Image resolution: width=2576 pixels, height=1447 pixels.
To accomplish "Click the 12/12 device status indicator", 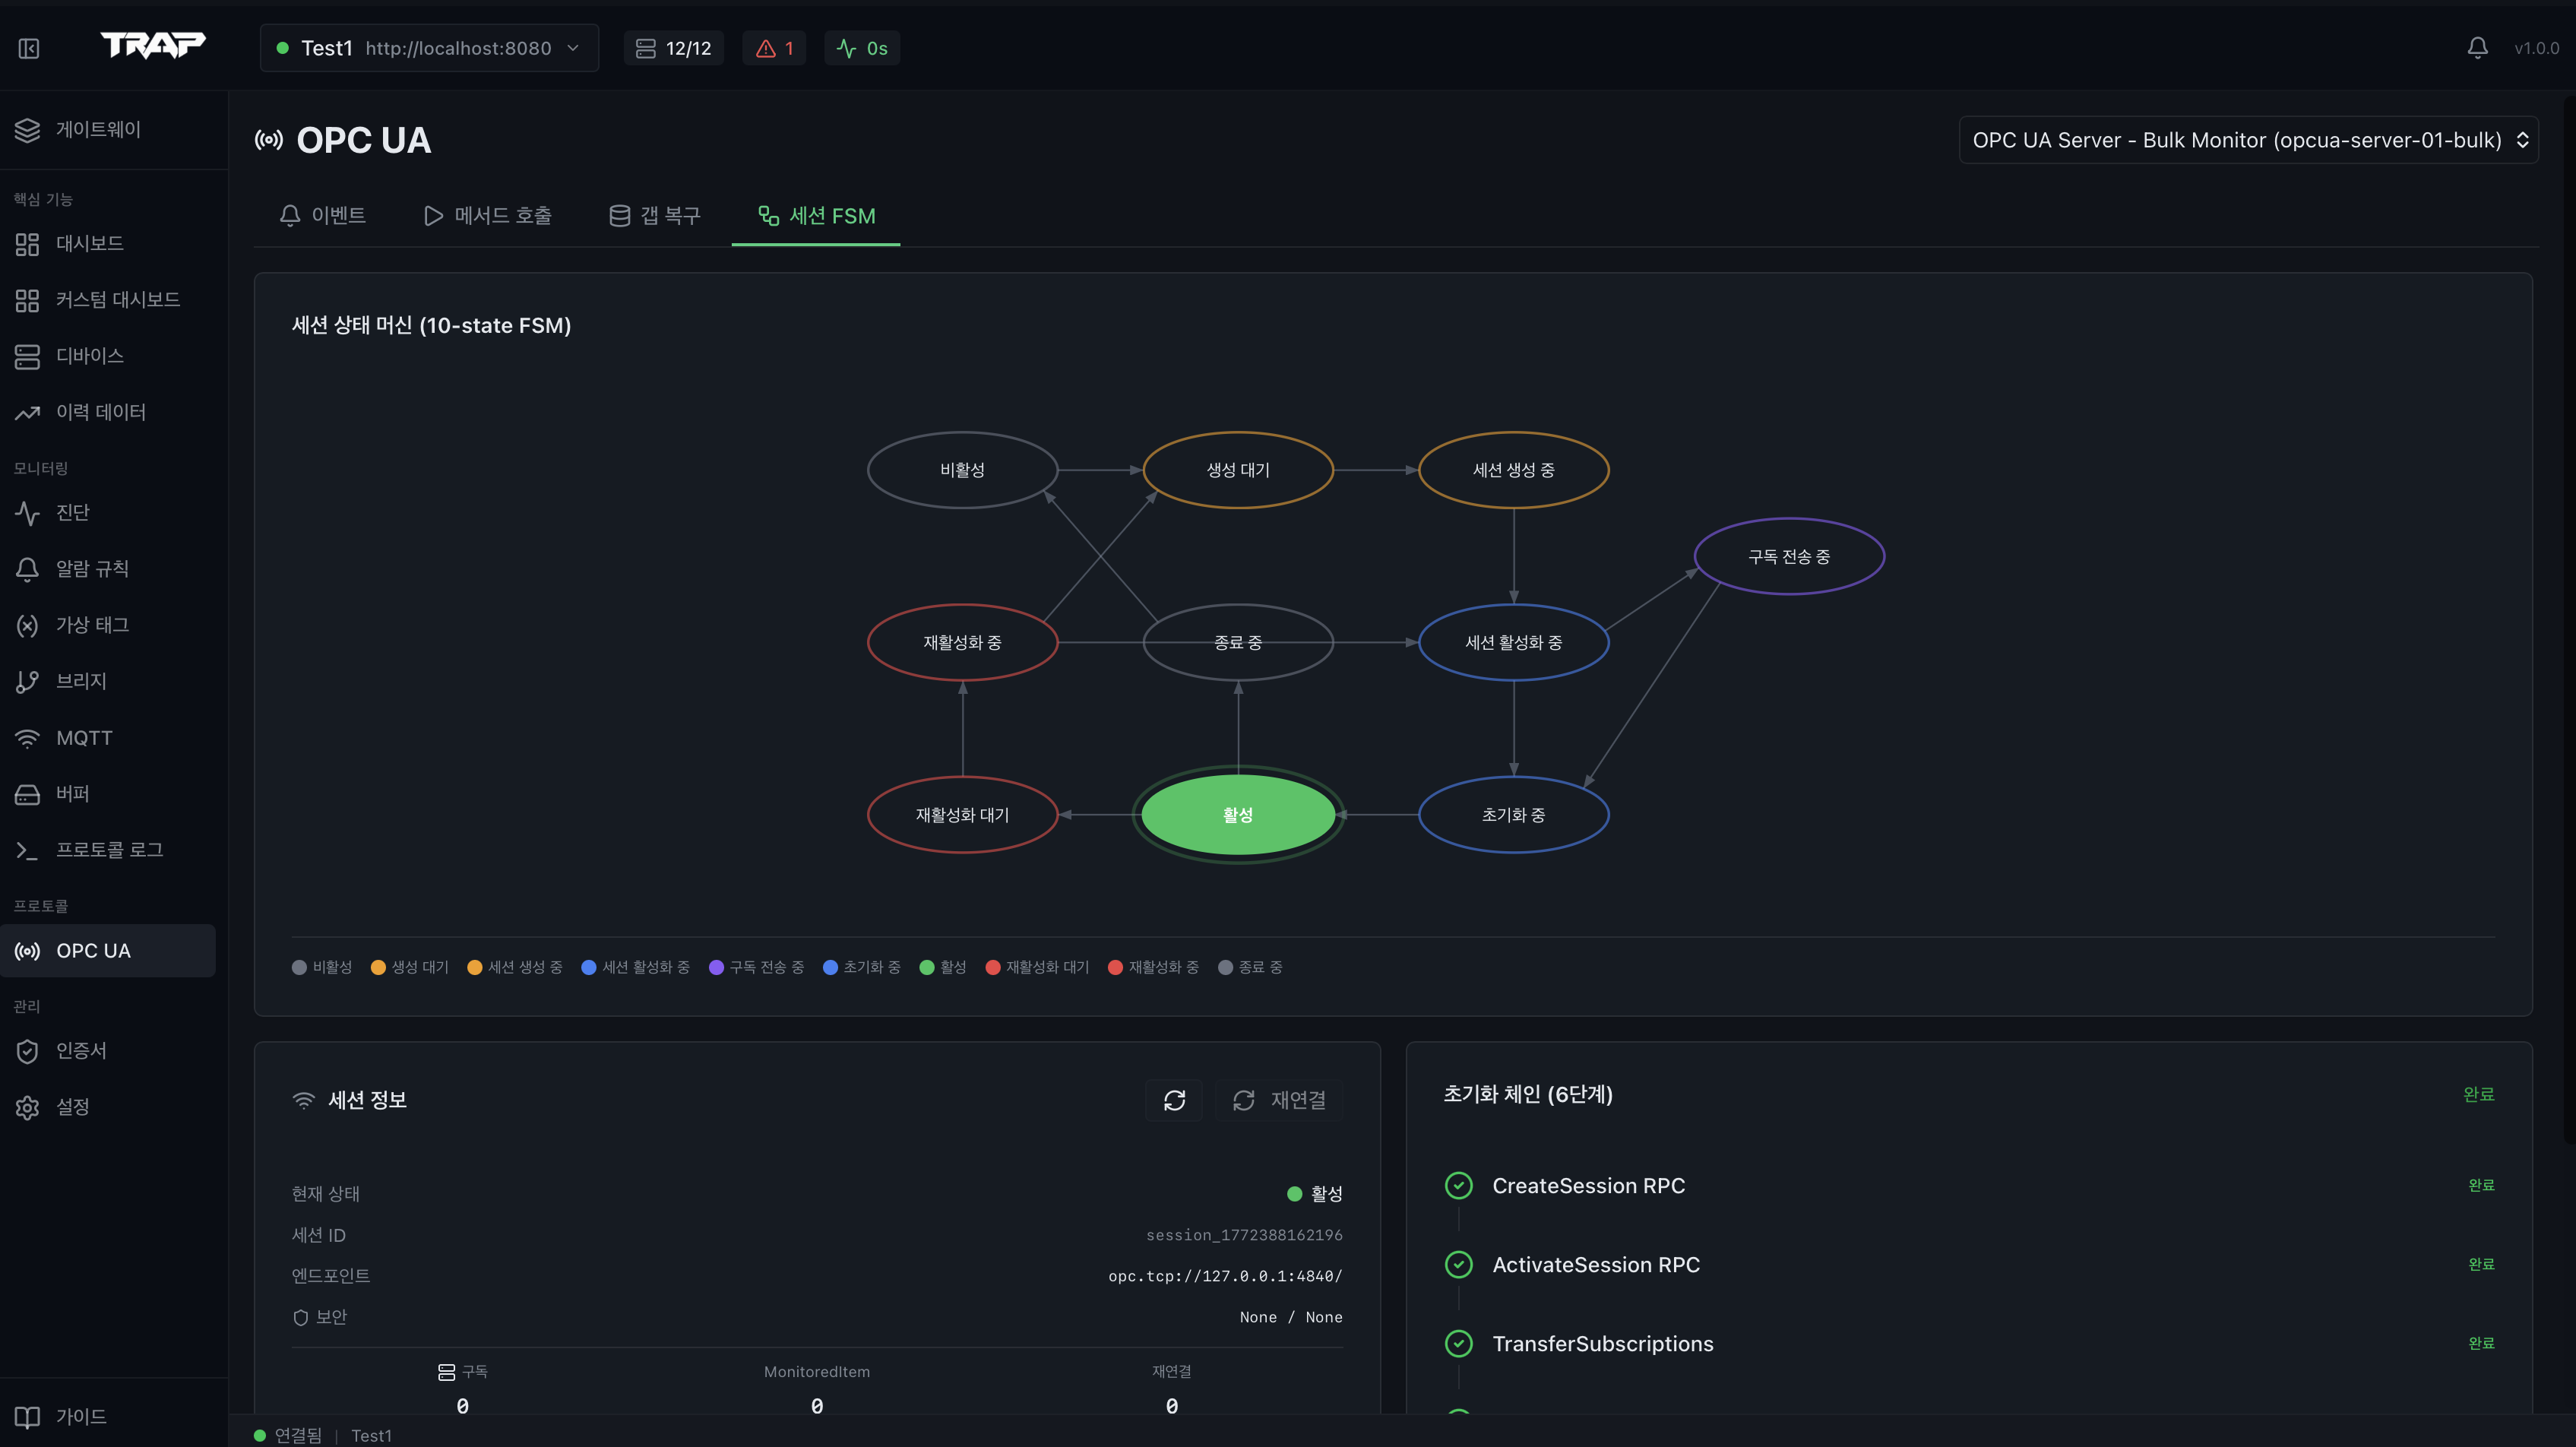I will (x=673, y=47).
